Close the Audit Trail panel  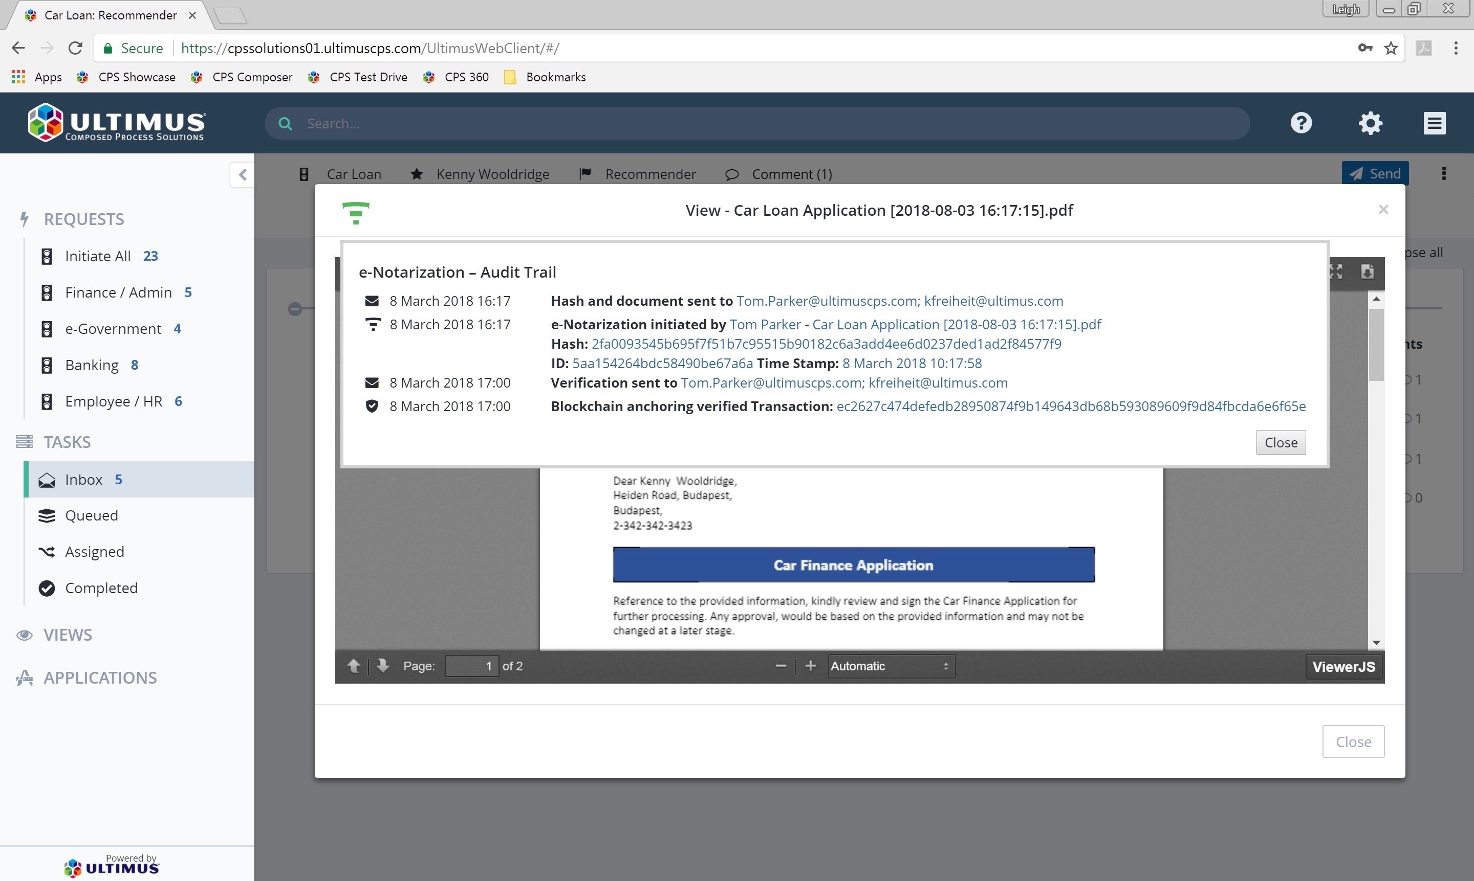point(1281,442)
